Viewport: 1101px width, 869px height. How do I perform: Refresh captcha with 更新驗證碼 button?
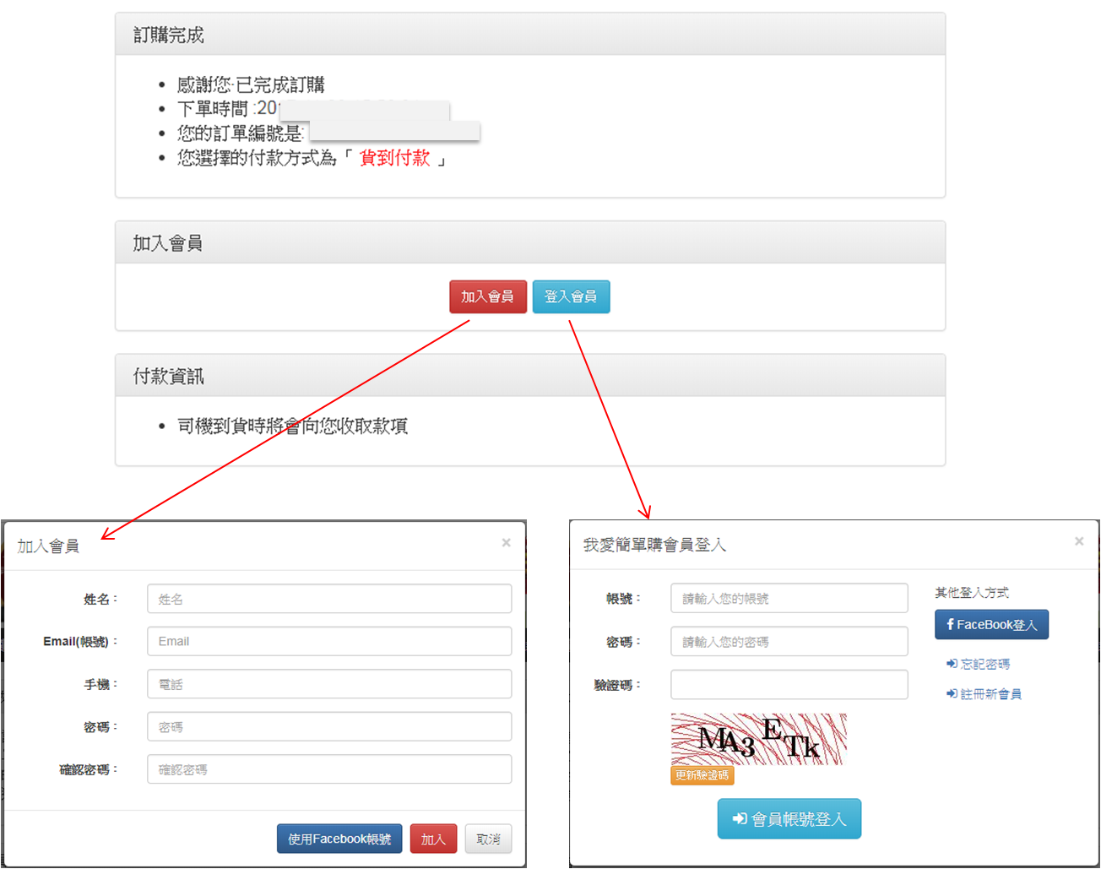coord(702,775)
